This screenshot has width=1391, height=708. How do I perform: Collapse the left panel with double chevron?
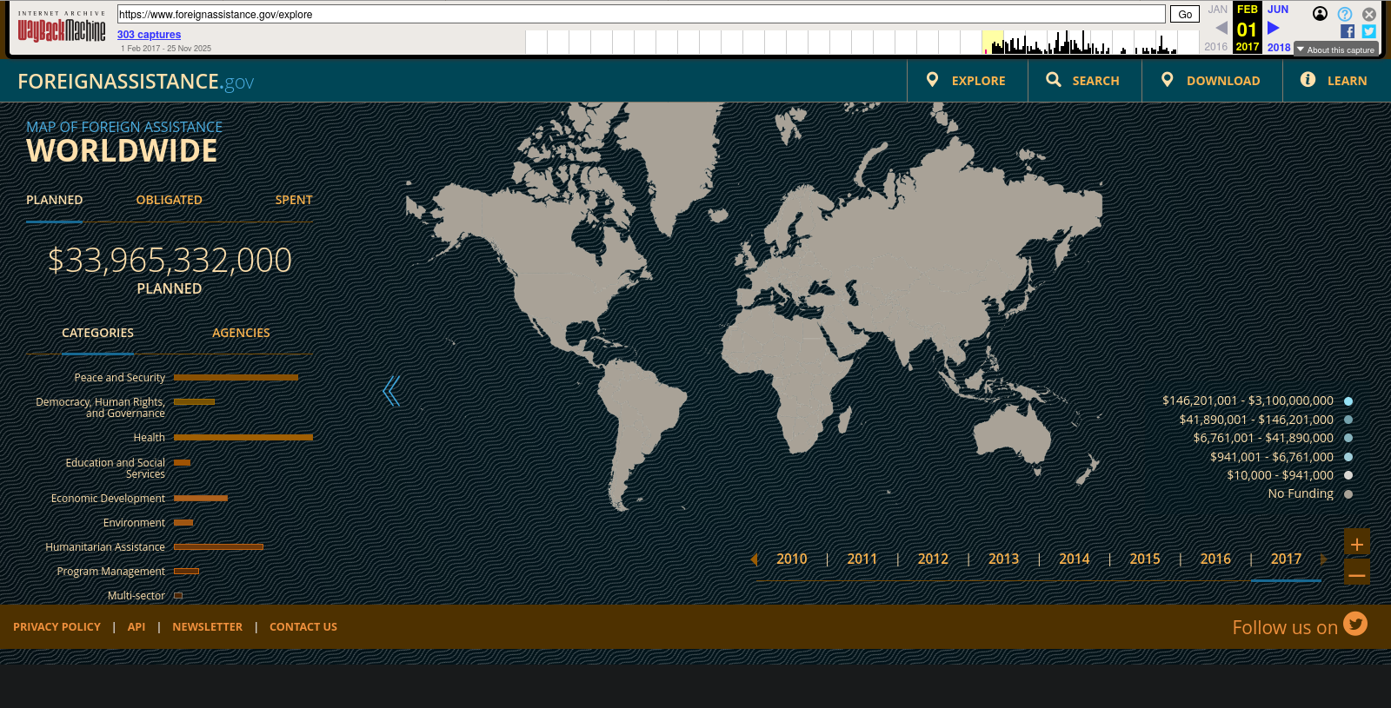tap(391, 391)
